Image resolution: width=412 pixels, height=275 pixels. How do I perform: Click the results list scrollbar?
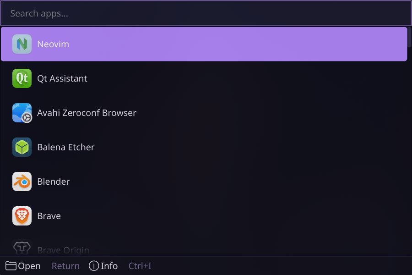(x=409, y=37)
